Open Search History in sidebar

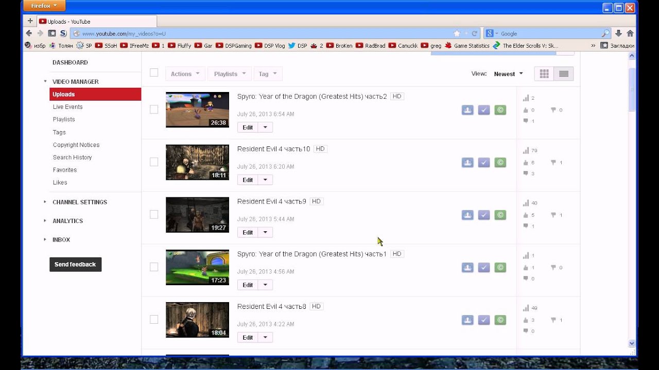point(72,157)
